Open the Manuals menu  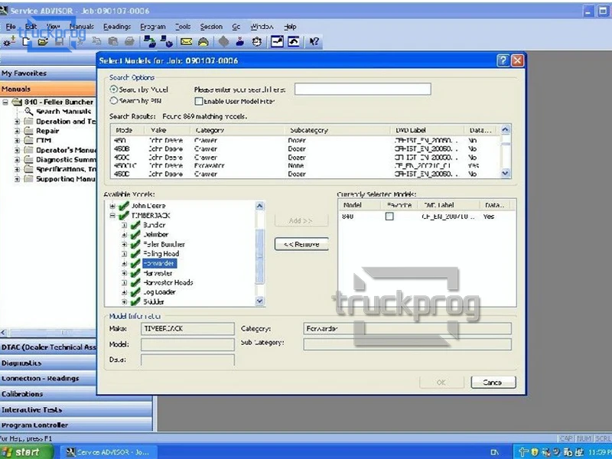pyautogui.click(x=82, y=27)
